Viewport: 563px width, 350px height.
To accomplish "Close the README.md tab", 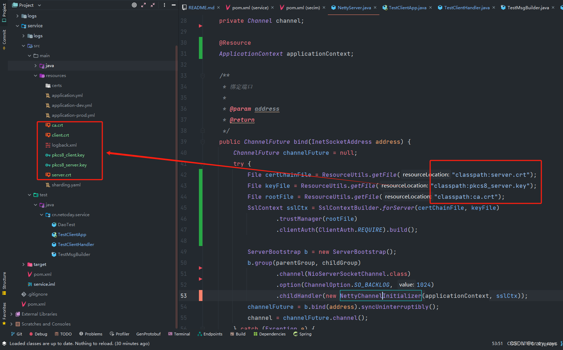I will pos(218,7).
